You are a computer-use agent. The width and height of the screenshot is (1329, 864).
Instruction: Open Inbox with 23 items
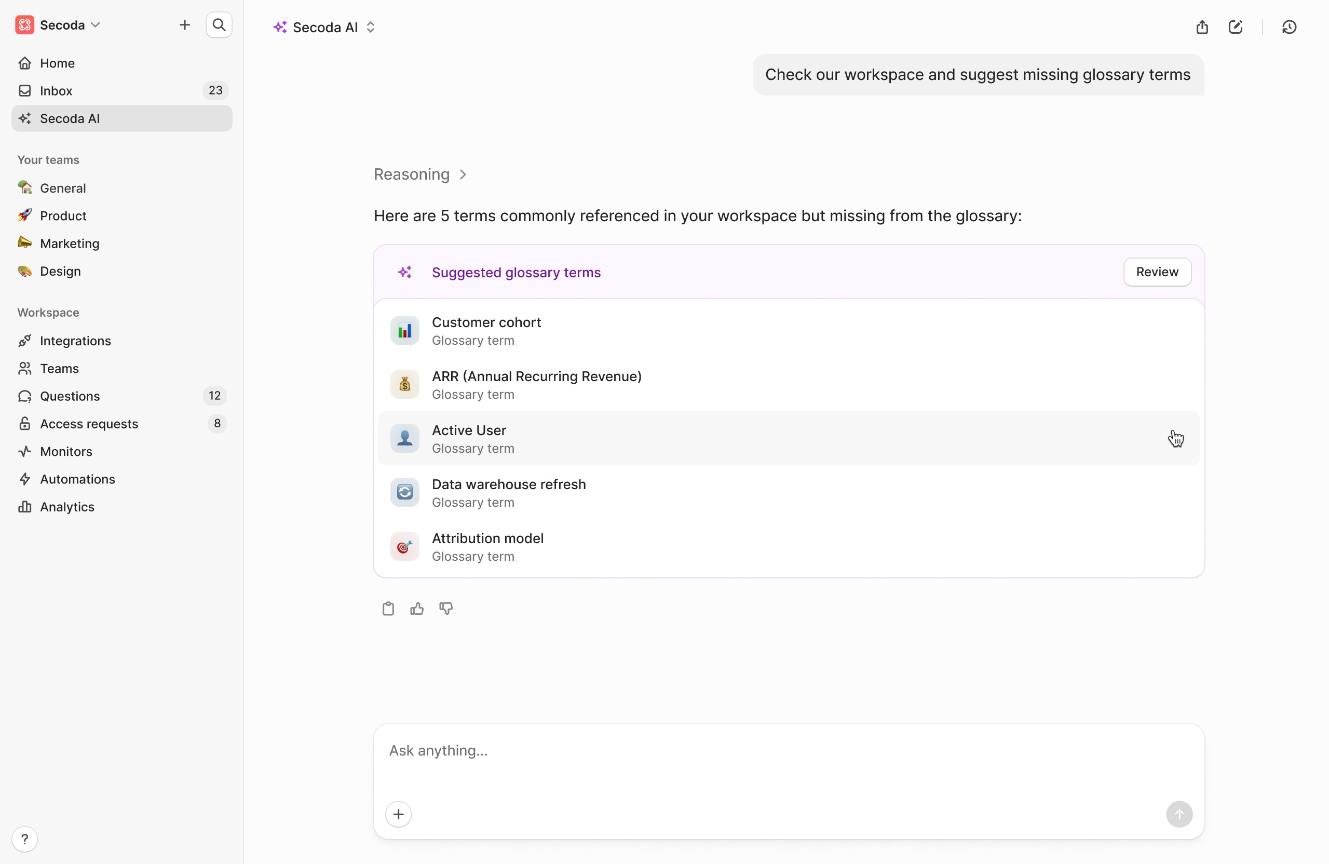(121, 90)
